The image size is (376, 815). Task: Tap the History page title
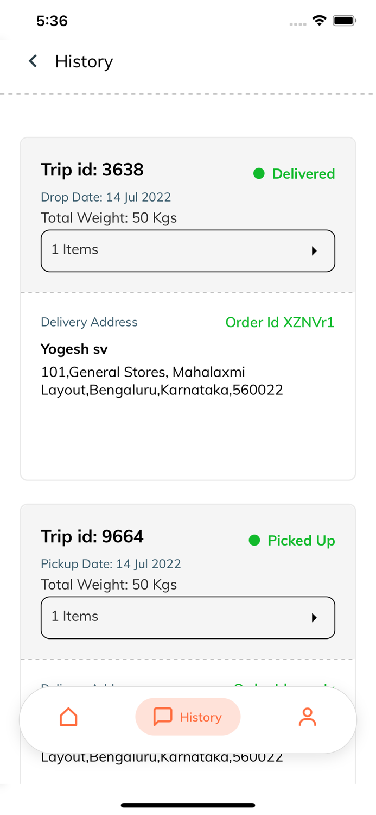(84, 61)
